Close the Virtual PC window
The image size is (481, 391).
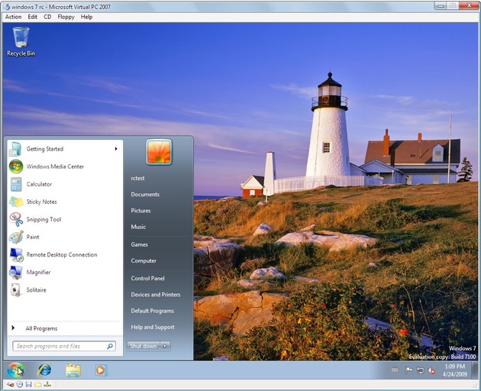[x=469, y=5]
